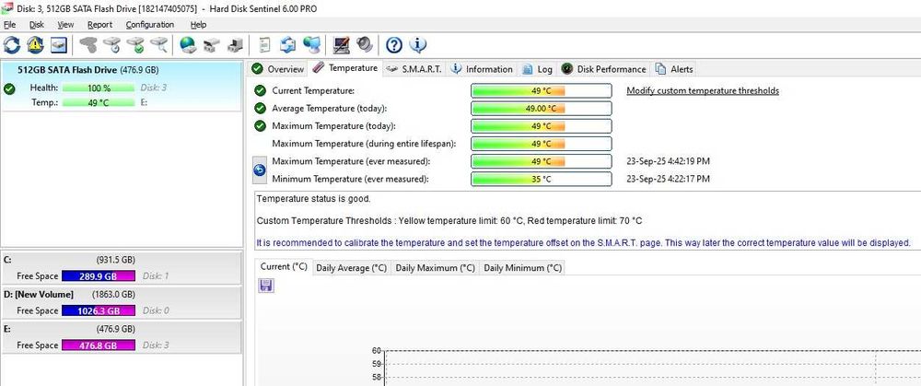This screenshot has height=386, width=921.
Task: Click the green check beside Average Temperature (today)
Action: click(261, 109)
